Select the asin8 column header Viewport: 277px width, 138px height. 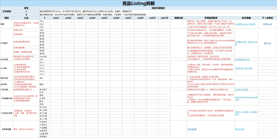[140, 18]
